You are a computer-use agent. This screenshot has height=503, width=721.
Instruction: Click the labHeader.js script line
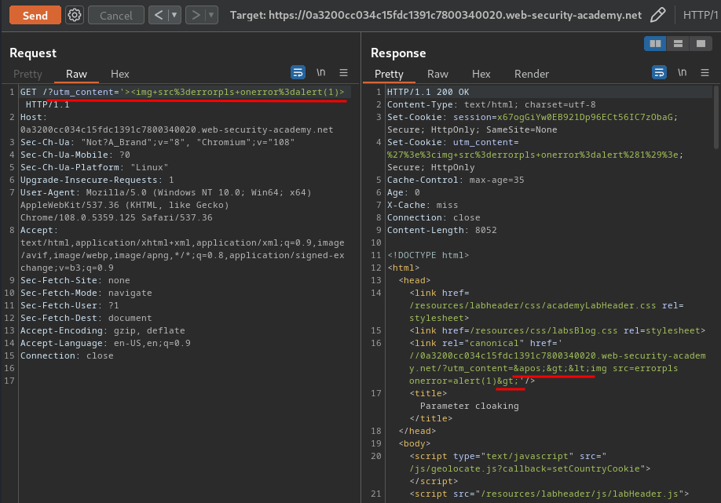pos(549,494)
